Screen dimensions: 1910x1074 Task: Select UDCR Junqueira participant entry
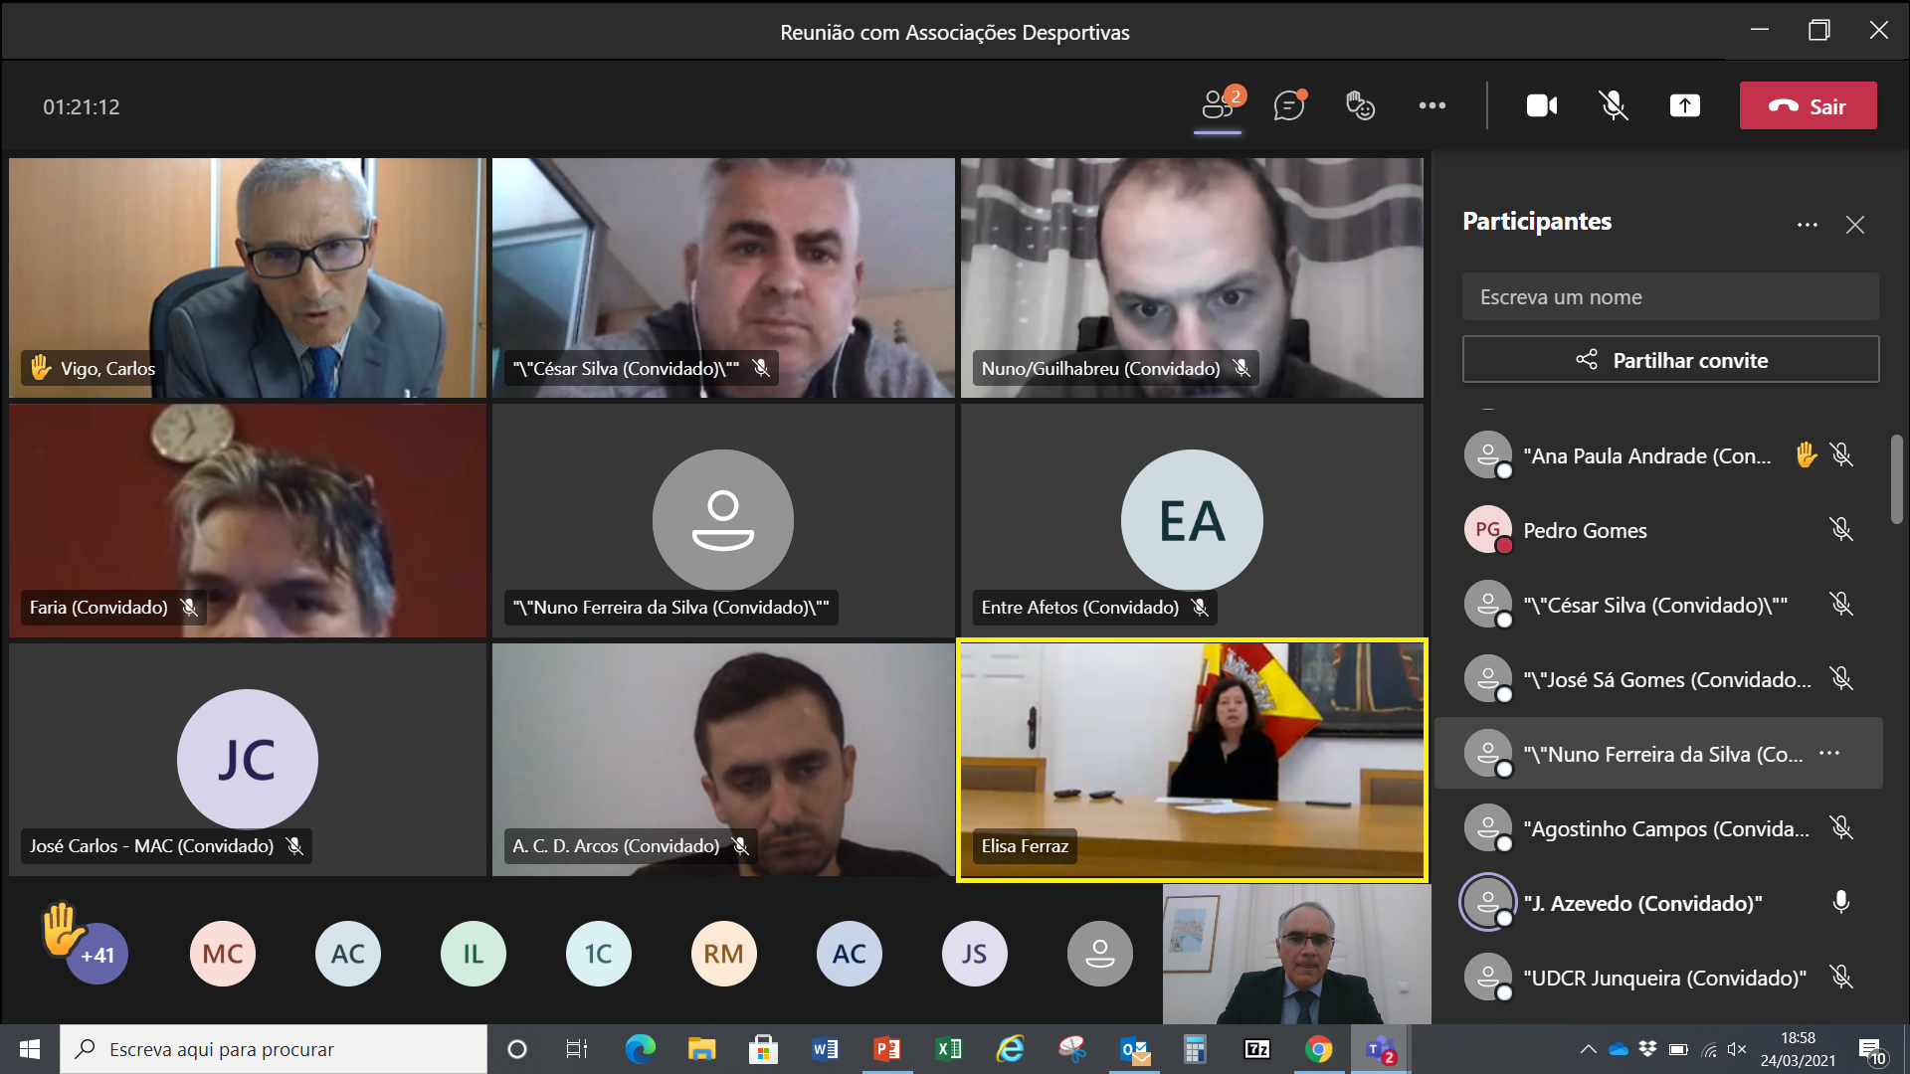pos(1664,978)
